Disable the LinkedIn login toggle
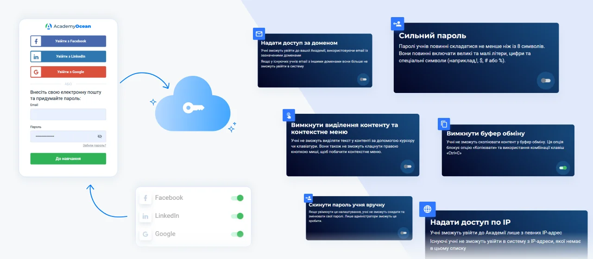The height and width of the screenshot is (259, 593). 237,216
